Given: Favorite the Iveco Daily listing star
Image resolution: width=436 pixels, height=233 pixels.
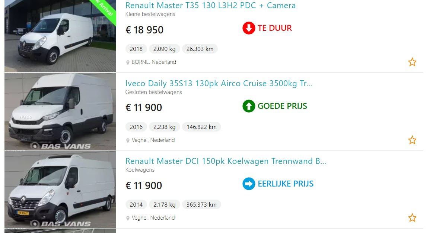Looking at the screenshot, I should click(412, 140).
